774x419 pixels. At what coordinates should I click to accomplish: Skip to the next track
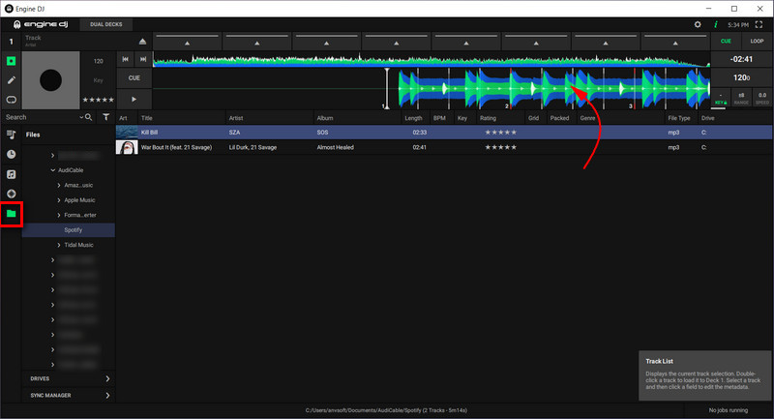142,59
